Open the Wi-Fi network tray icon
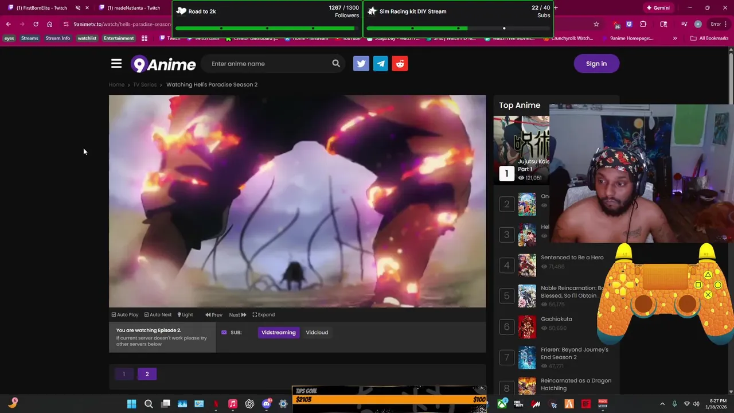The width and height of the screenshot is (734, 413). [686, 404]
